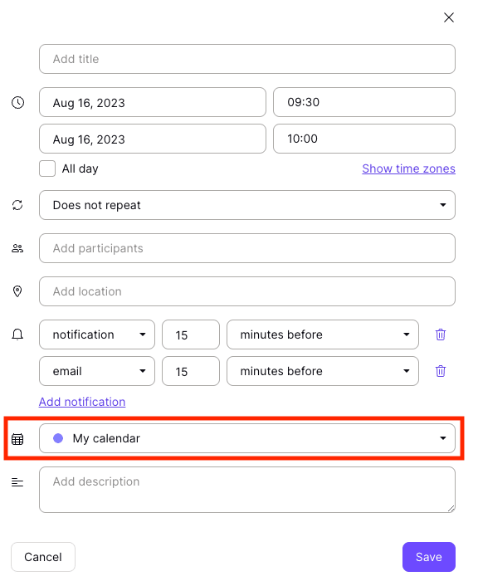This screenshot has height=586, width=478.
Task: Click the Cancel button
Action: coord(43,557)
